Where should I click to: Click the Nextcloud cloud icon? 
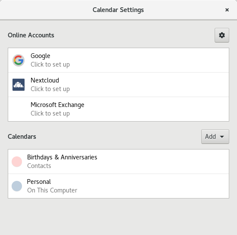(19, 85)
